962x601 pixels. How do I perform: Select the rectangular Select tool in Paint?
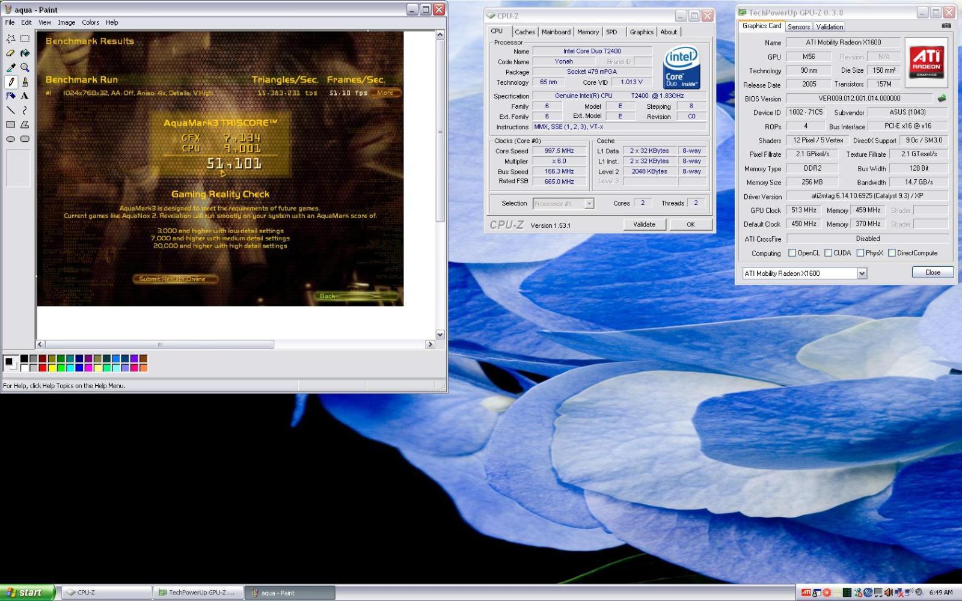(25, 38)
